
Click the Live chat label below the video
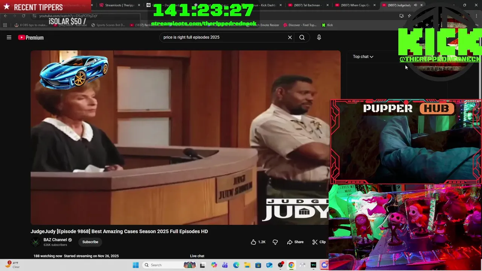tap(197, 256)
